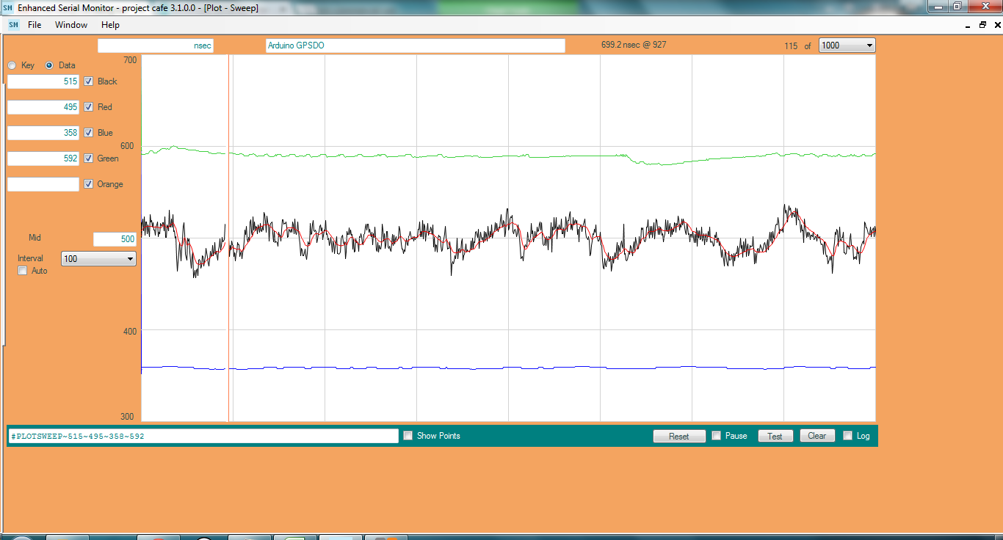Screen dimensions: 1003x540
Task: Toggle the Orange trace checkbox
Action: tap(89, 184)
